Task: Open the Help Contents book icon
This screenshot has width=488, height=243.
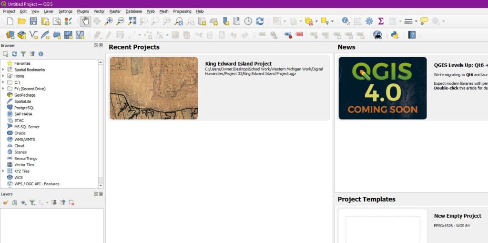Action: coord(412,35)
